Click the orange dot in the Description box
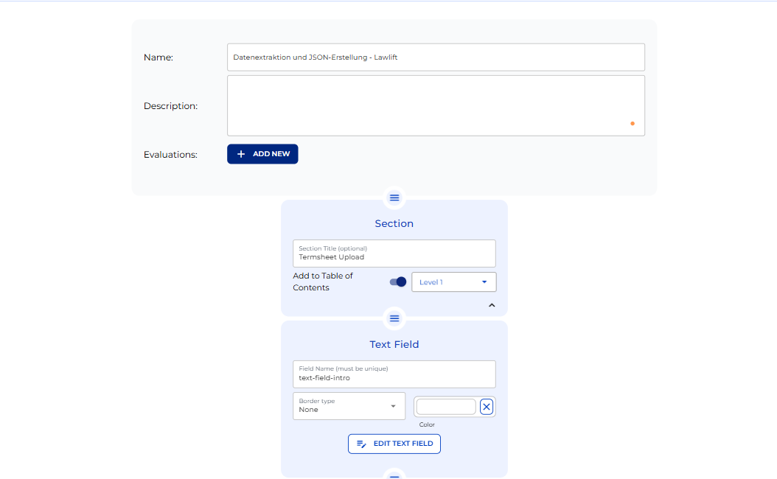The image size is (777, 479). pyautogui.click(x=632, y=123)
